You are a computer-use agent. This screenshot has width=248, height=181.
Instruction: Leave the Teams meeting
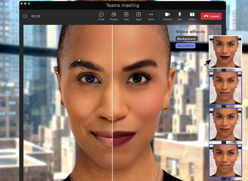[x=211, y=16]
